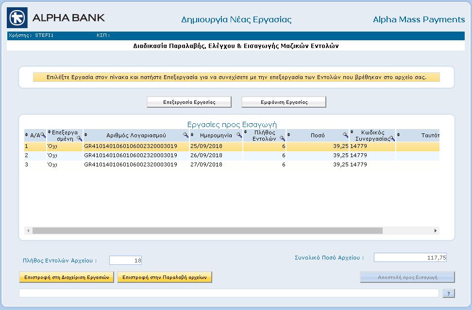Click the Χρήστης: STEFI1 user label

(x=31, y=35)
